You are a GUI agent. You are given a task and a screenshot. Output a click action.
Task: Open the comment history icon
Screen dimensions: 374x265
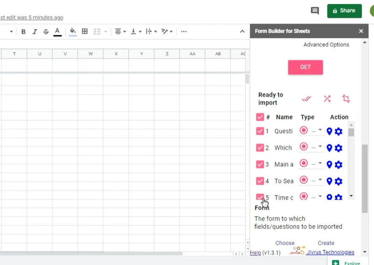coord(315,11)
